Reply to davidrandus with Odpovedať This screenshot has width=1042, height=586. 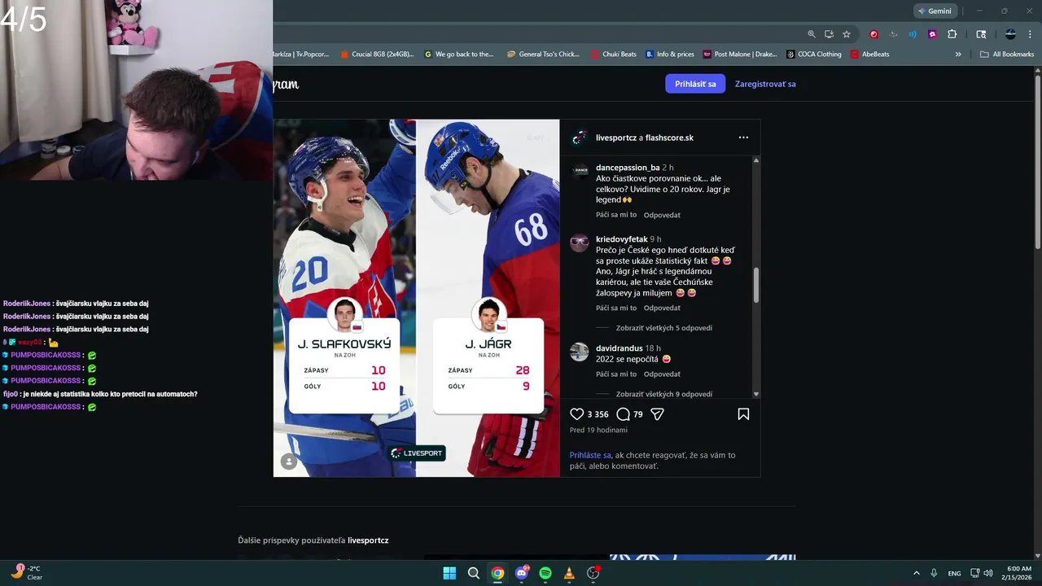tap(662, 374)
